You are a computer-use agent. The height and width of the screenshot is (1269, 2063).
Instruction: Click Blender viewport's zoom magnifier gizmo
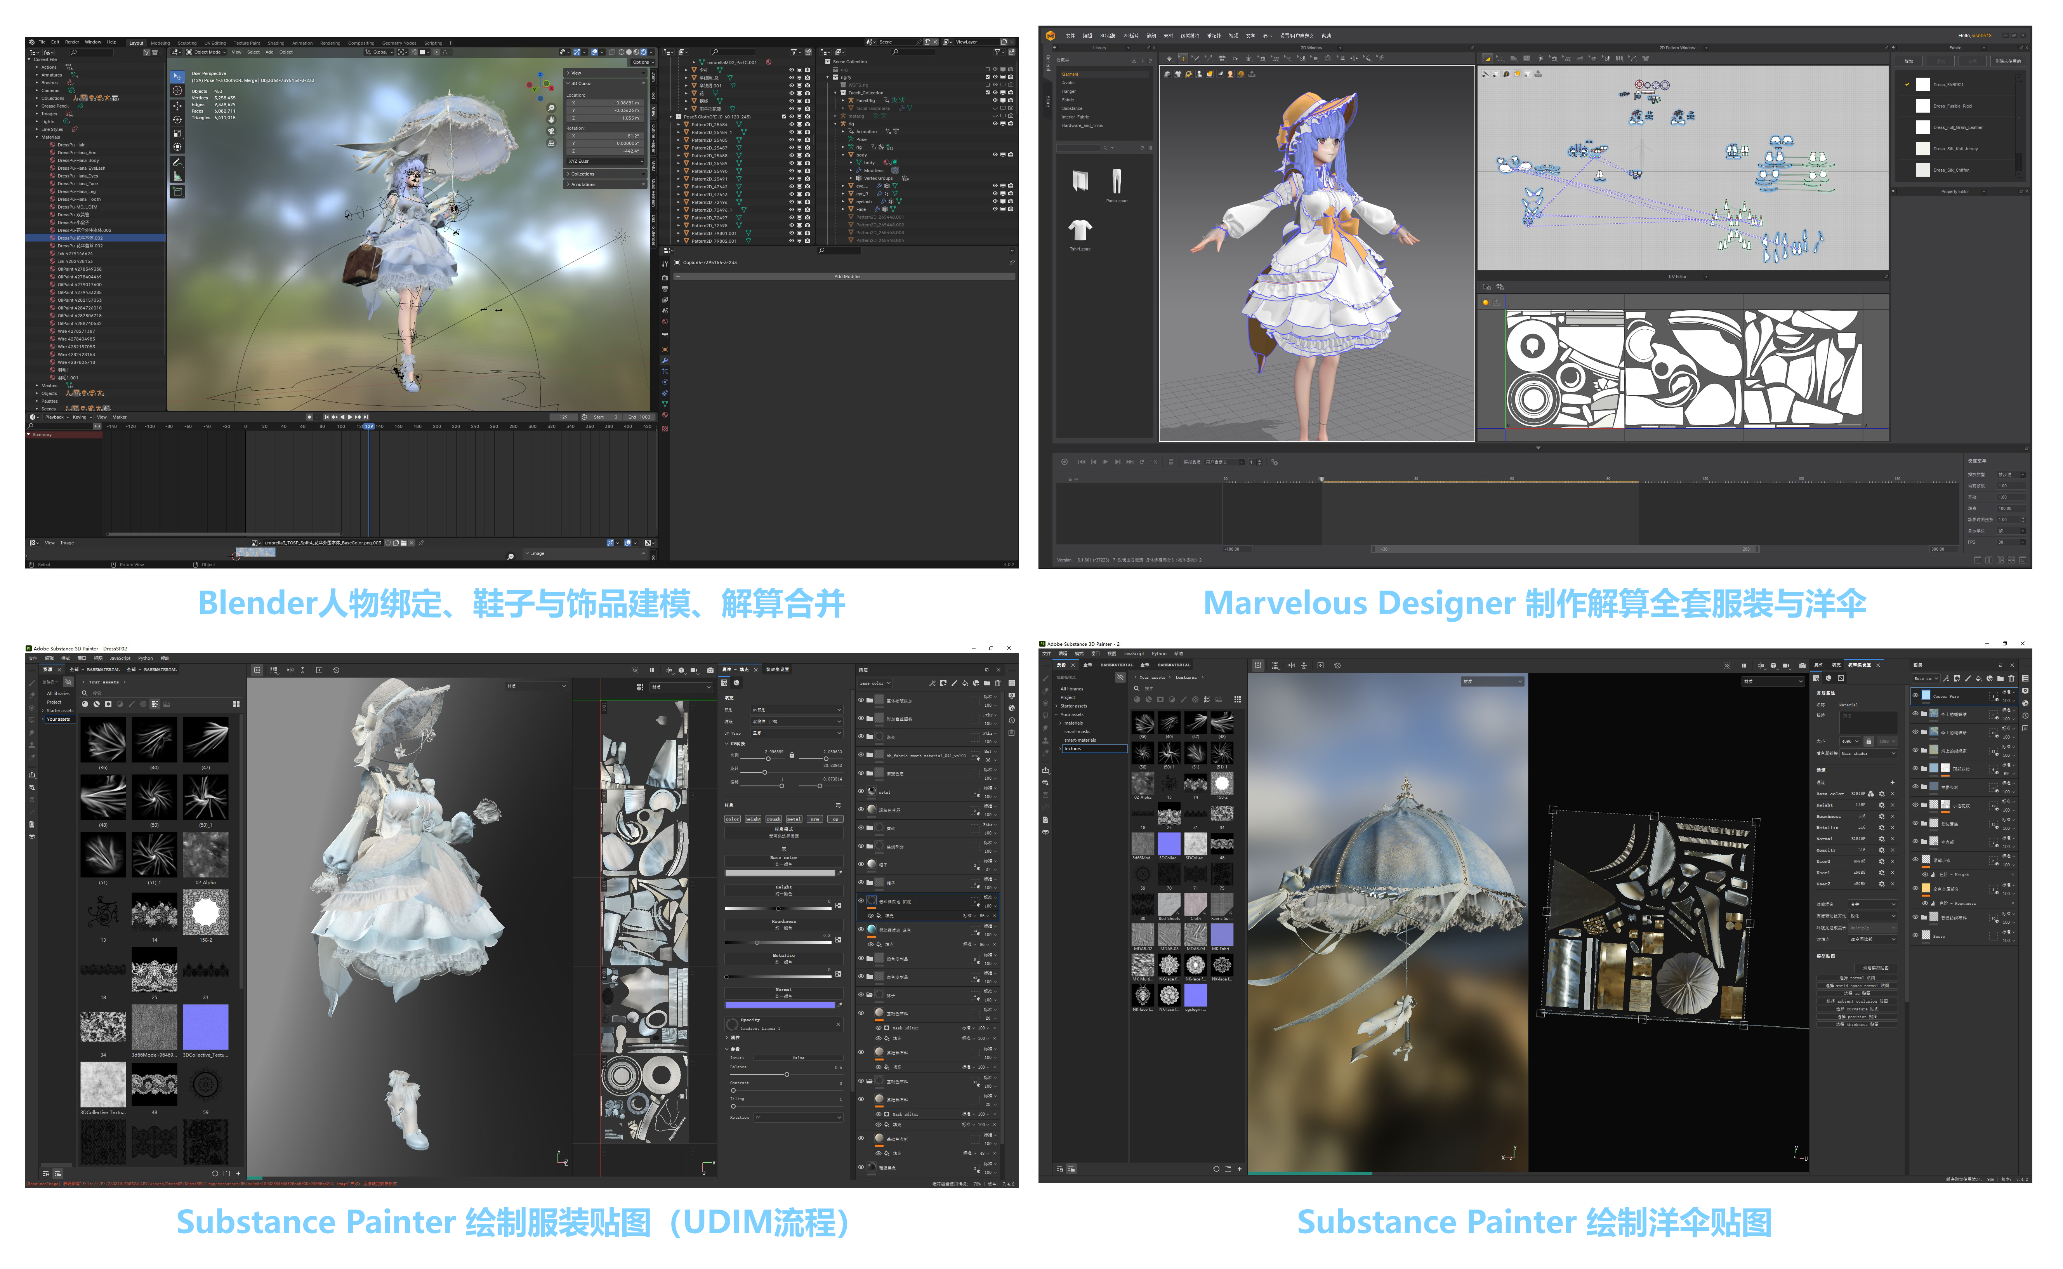[551, 108]
